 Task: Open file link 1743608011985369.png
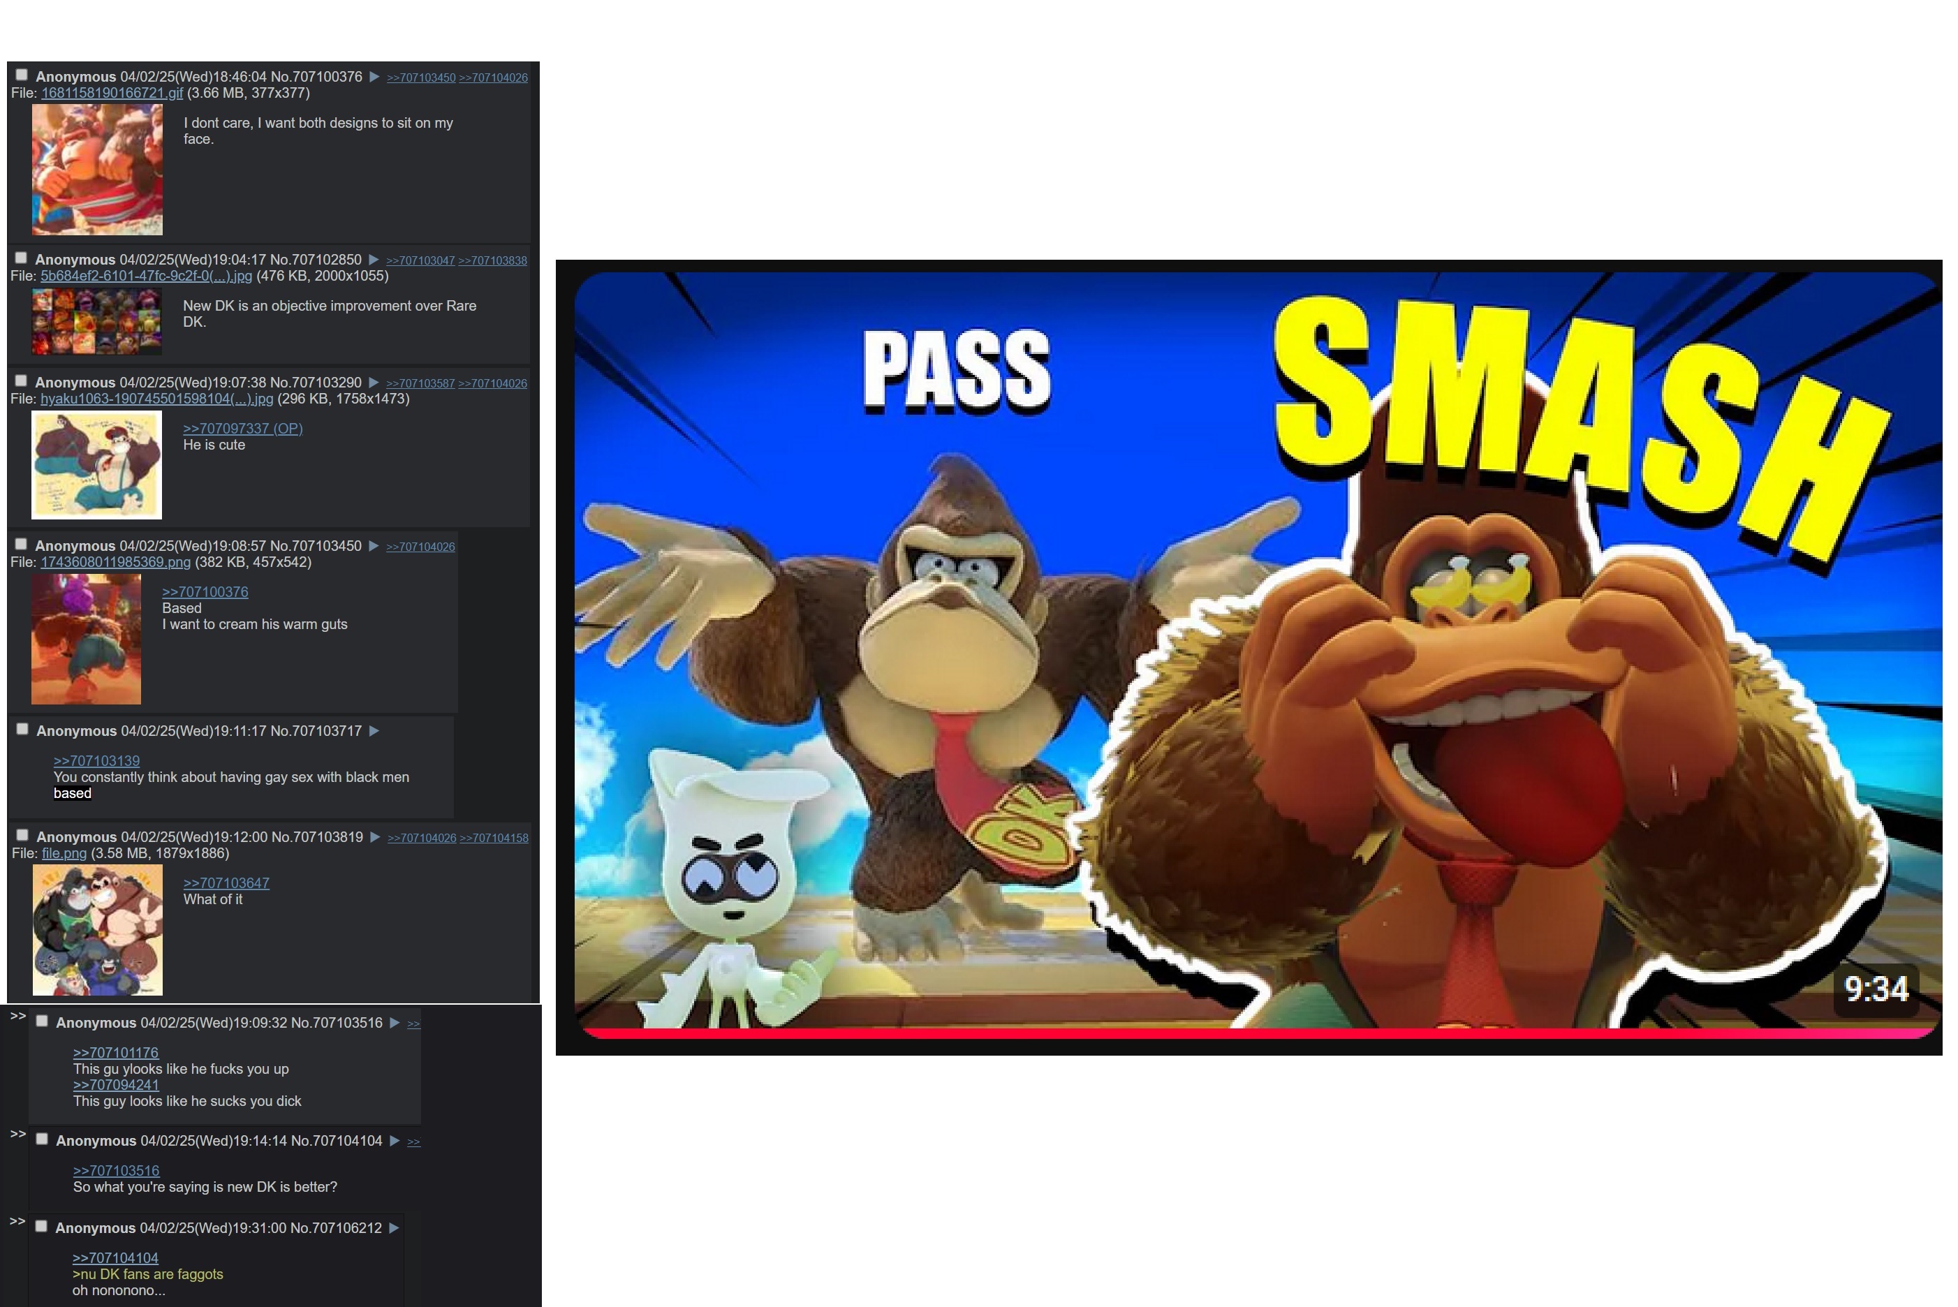coord(115,563)
